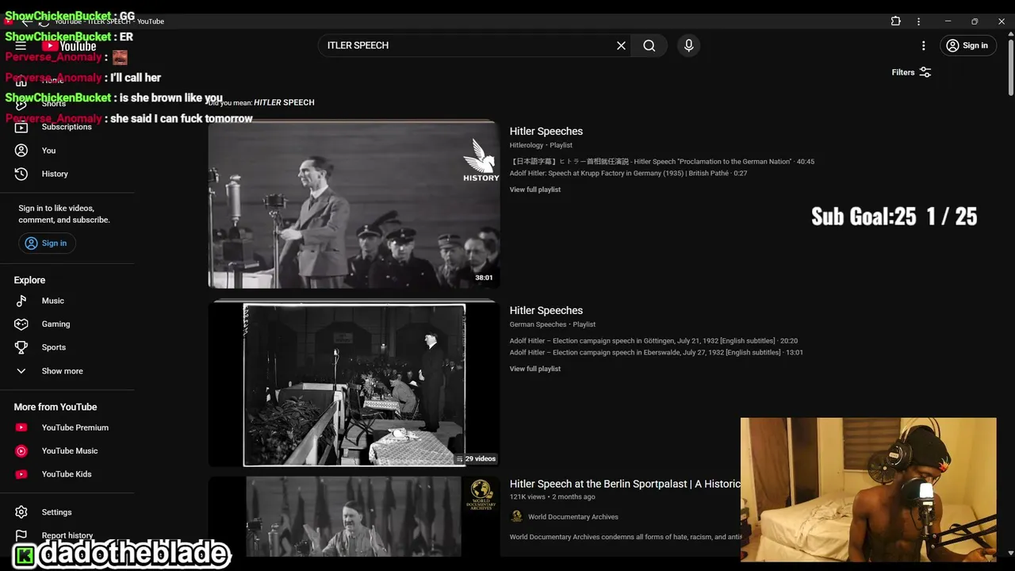Open the Berlin Sportpalast video thumbnail
Viewport: 1015px width, 571px height.
(x=354, y=517)
